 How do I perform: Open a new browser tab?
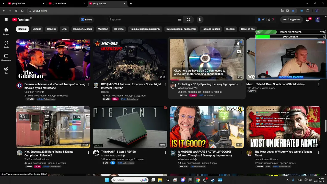tap(131, 4)
